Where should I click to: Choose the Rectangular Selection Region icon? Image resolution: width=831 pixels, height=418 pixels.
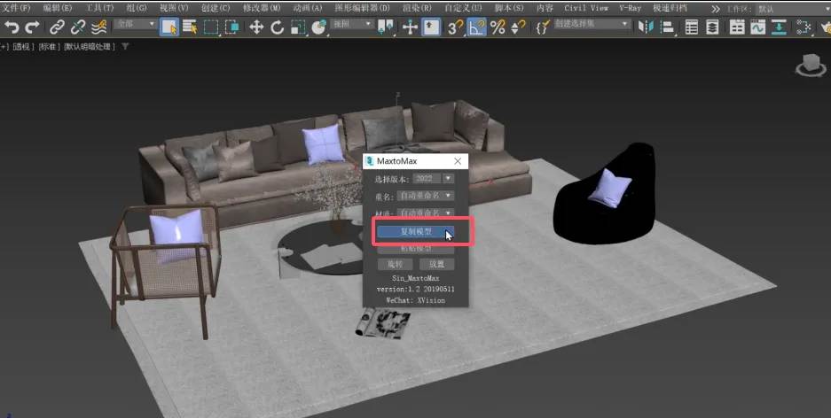coord(211,27)
